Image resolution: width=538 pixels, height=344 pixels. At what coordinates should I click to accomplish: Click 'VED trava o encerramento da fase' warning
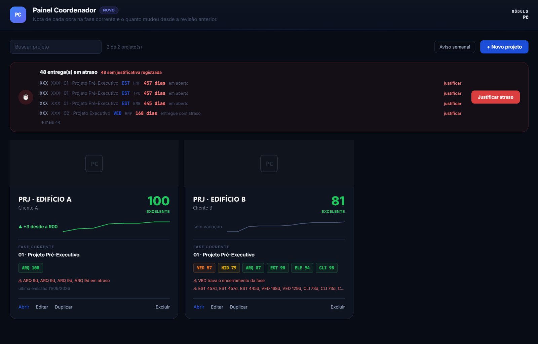(229, 281)
